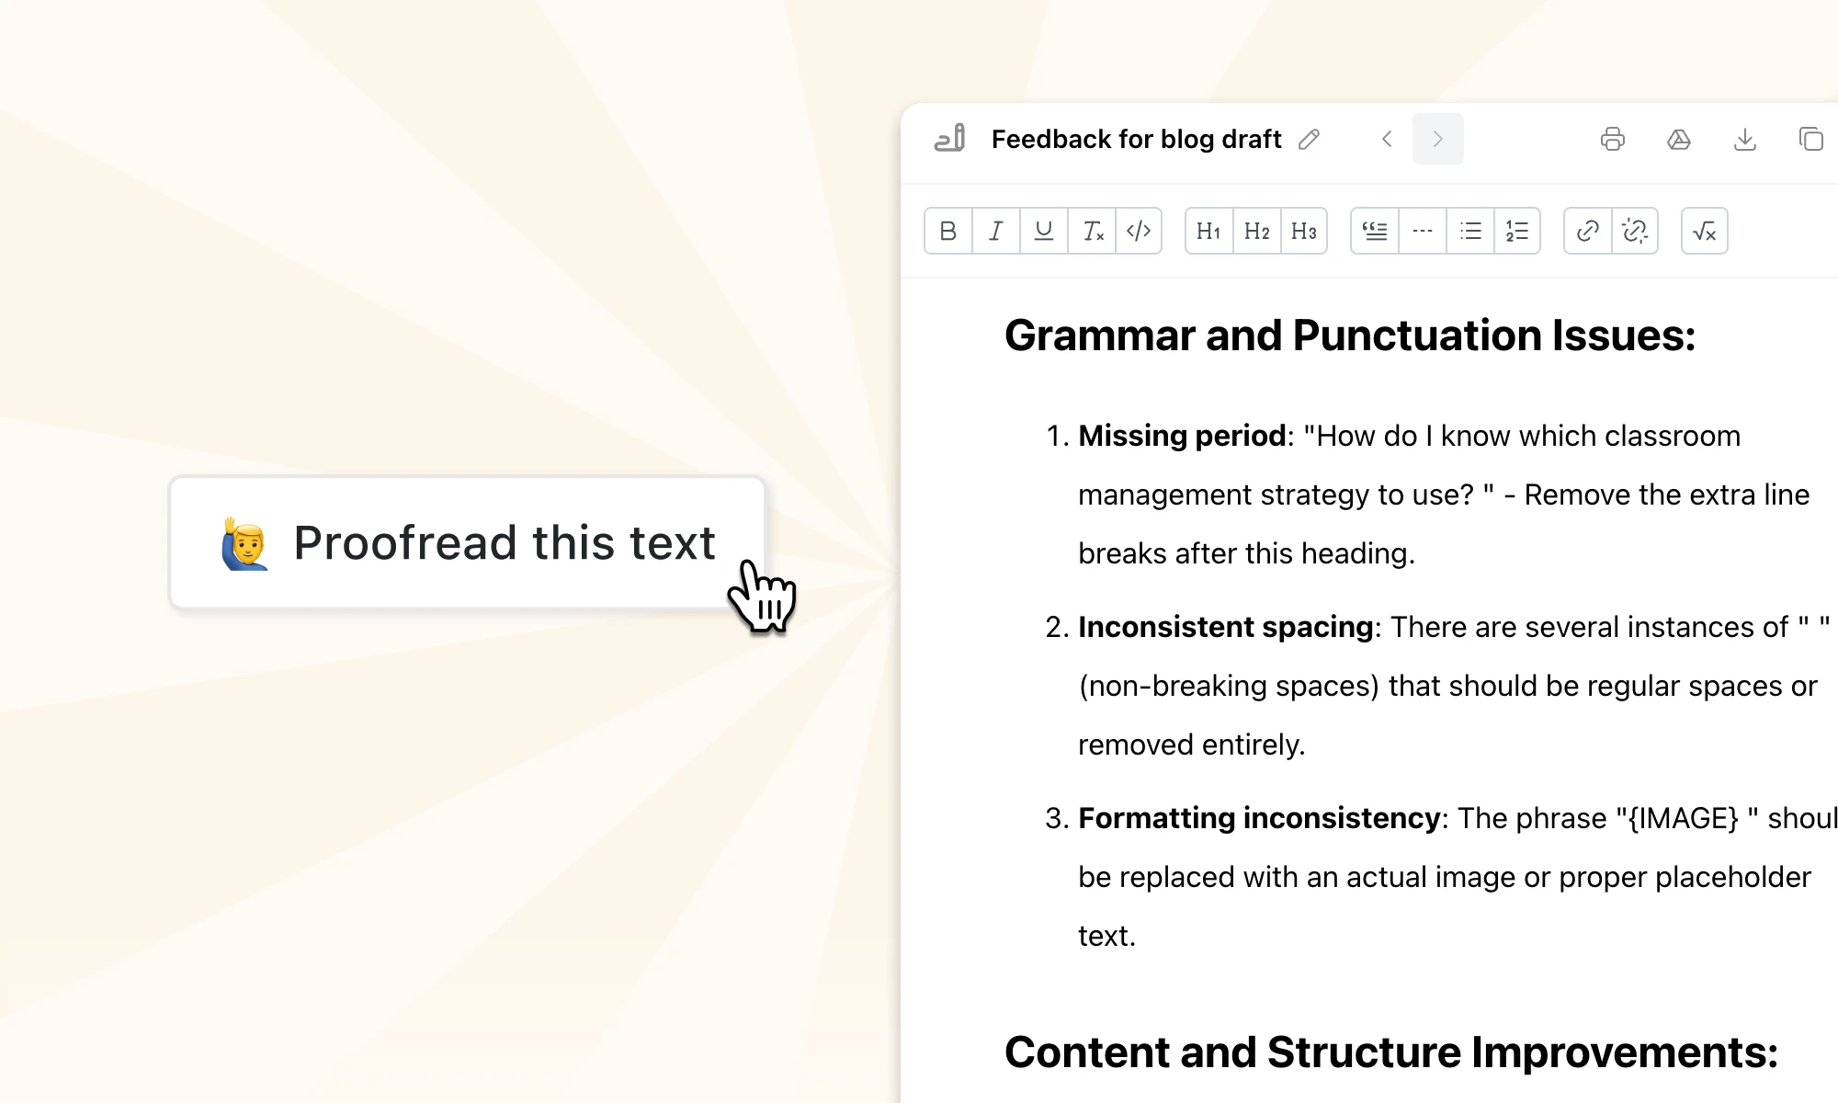The image size is (1838, 1103).
Task: Insert a hyperlink
Action: click(x=1587, y=231)
